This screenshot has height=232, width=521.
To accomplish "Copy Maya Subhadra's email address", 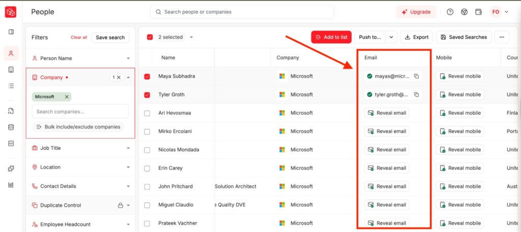I will click(416, 76).
